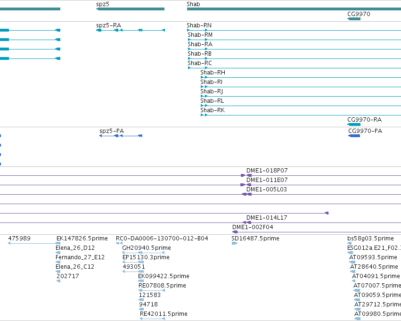Click the RE42011.5prime EST label

(164, 314)
